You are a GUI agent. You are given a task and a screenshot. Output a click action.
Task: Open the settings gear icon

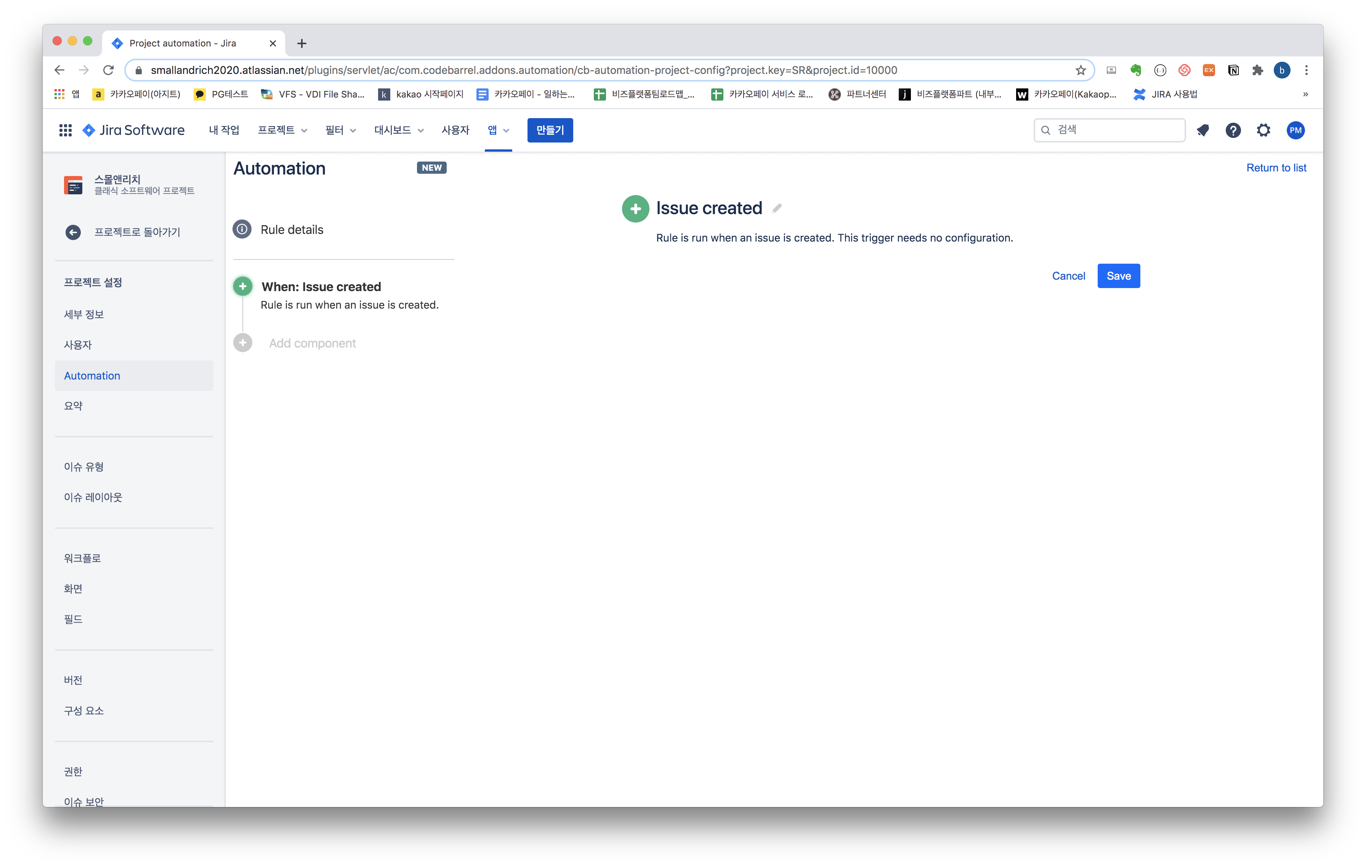pyautogui.click(x=1263, y=130)
